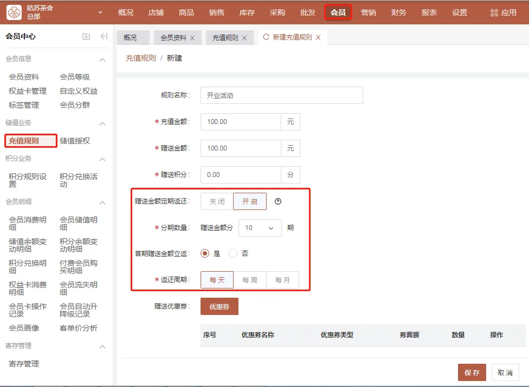Select 否 radio option
Screen dimensions: 529x387
[x=233, y=253]
